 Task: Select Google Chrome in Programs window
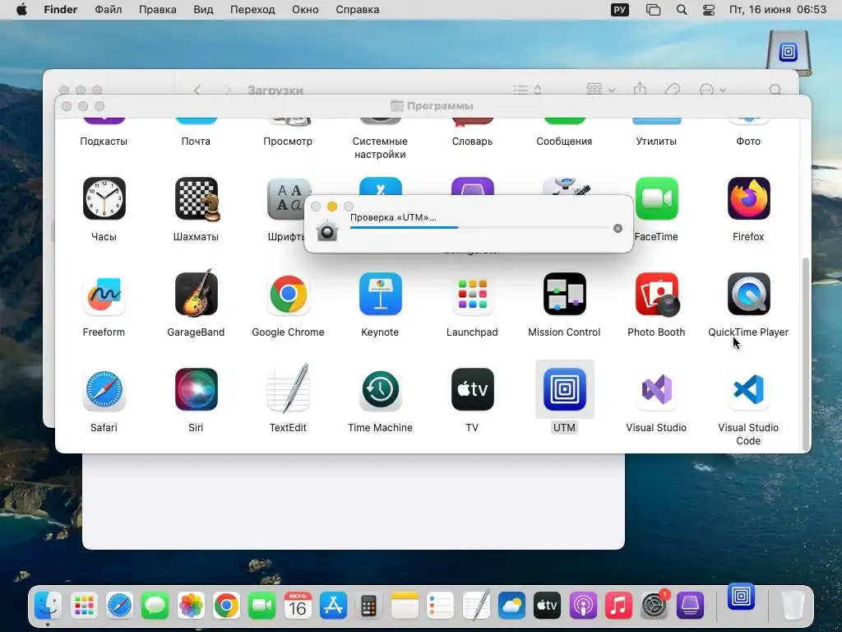coord(289,294)
